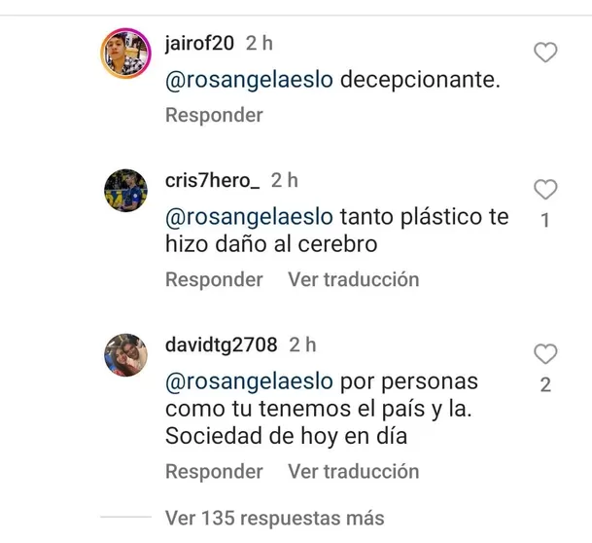View the 1 like count on cris7hero_'s comment

545,220
